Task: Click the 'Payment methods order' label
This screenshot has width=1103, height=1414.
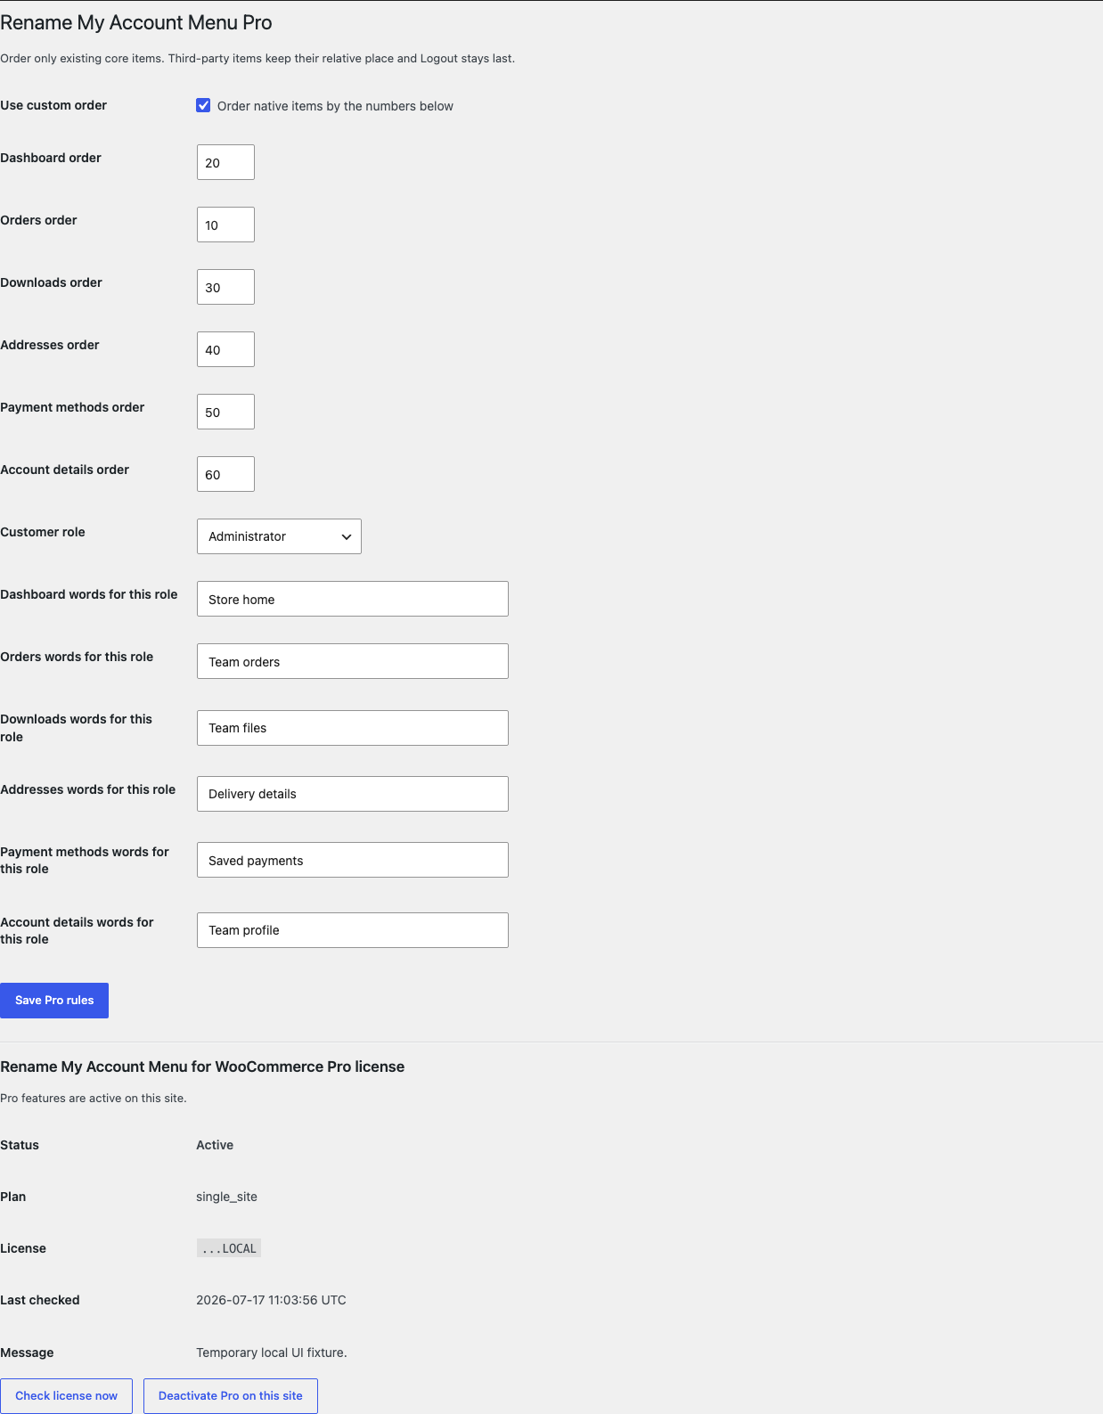Action: [x=72, y=407]
